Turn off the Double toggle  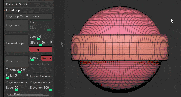47,58
